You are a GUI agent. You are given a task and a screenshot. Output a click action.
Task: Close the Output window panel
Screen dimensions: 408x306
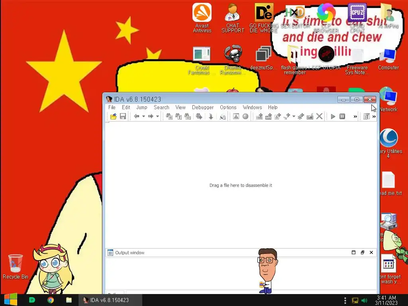(x=371, y=252)
